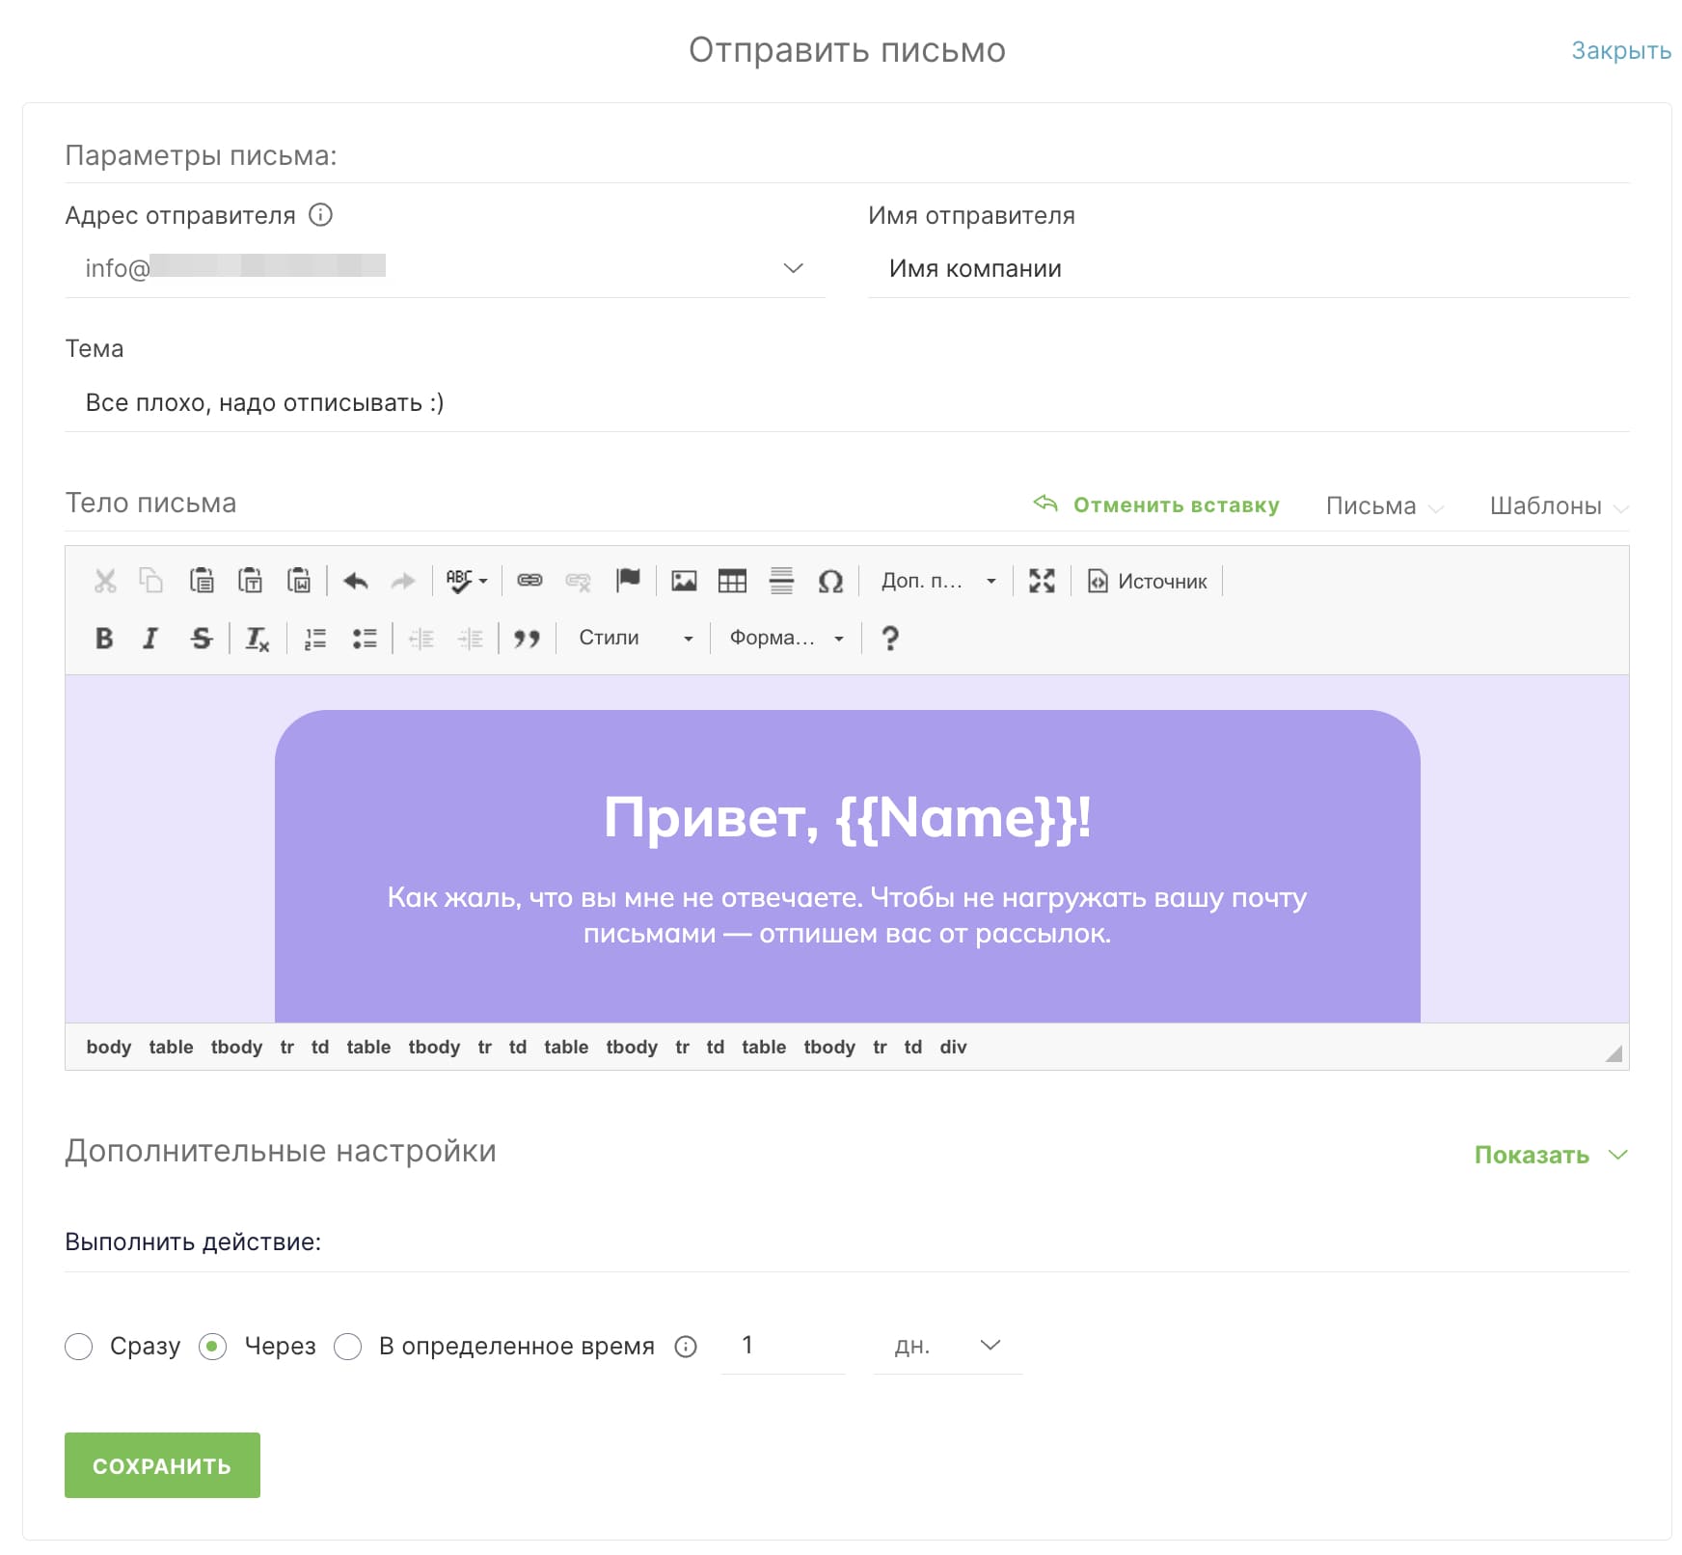Click Отменить вставку button
Image resolution: width=1682 pixels, height=1555 pixels.
coord(1156,505)
